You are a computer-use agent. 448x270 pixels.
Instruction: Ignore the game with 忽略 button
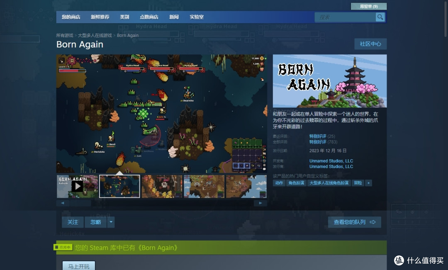(x=96, y=222)
